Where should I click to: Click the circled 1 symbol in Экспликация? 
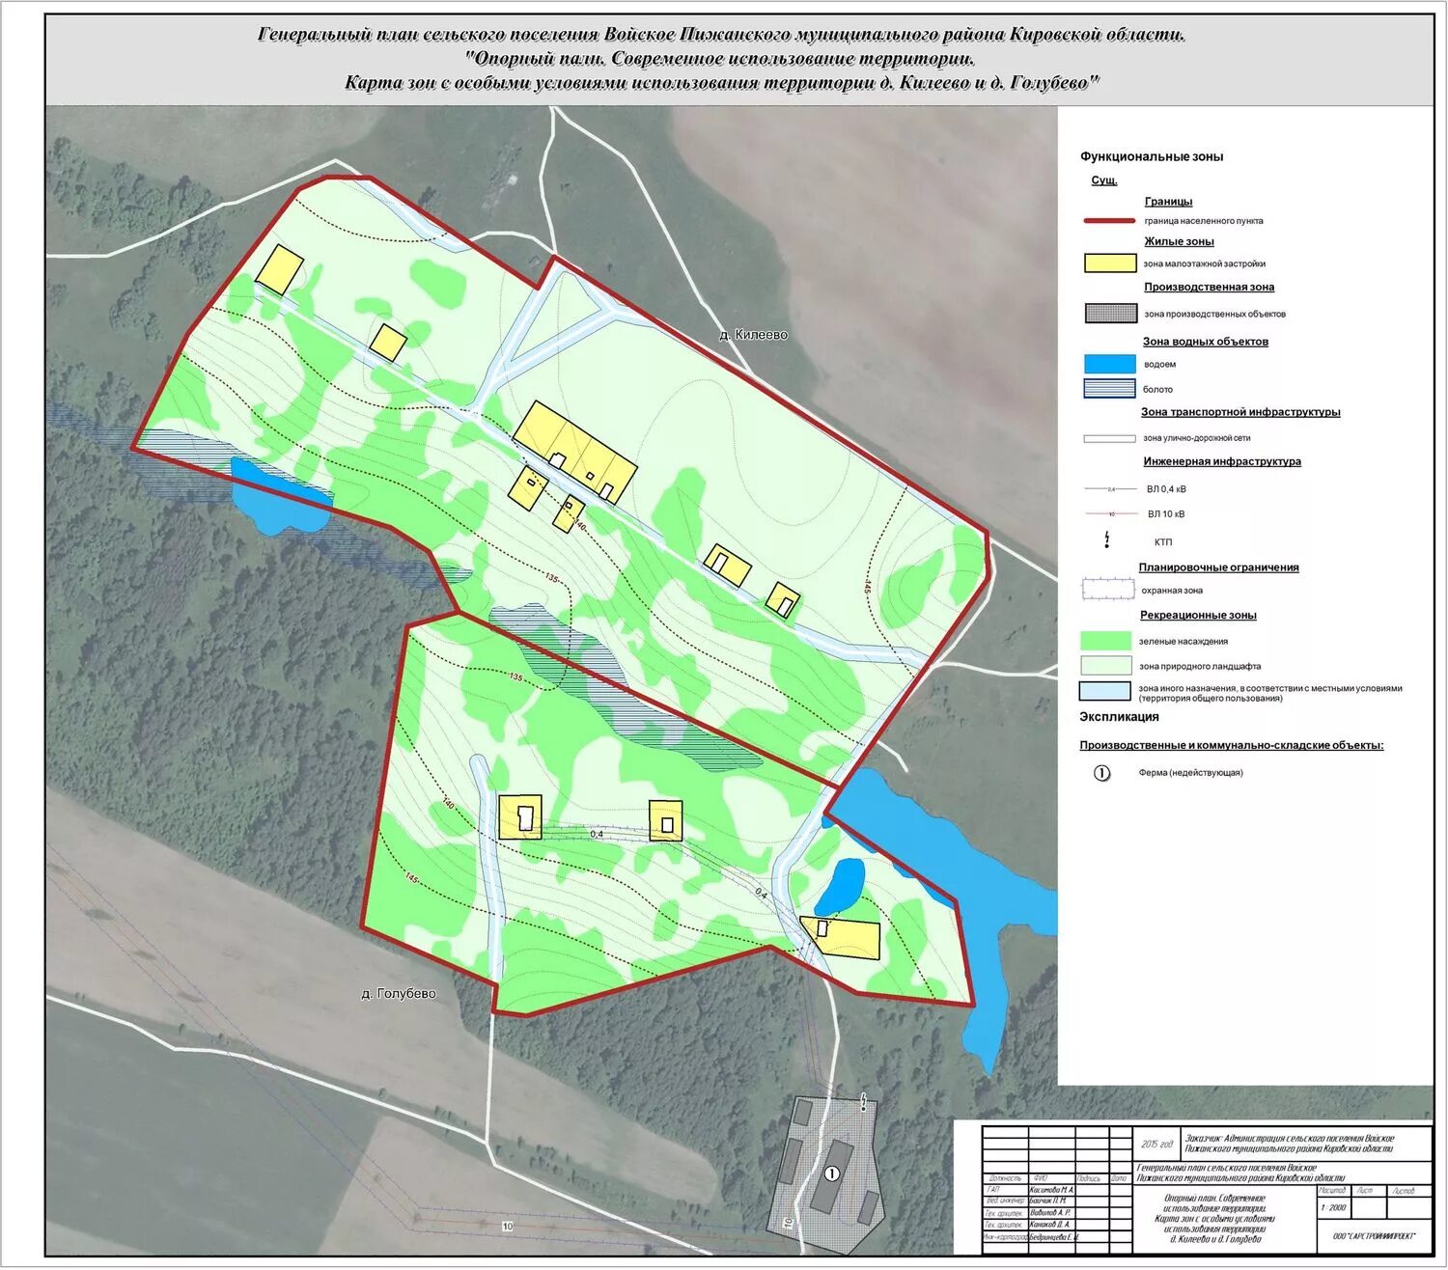[1101, 773]
